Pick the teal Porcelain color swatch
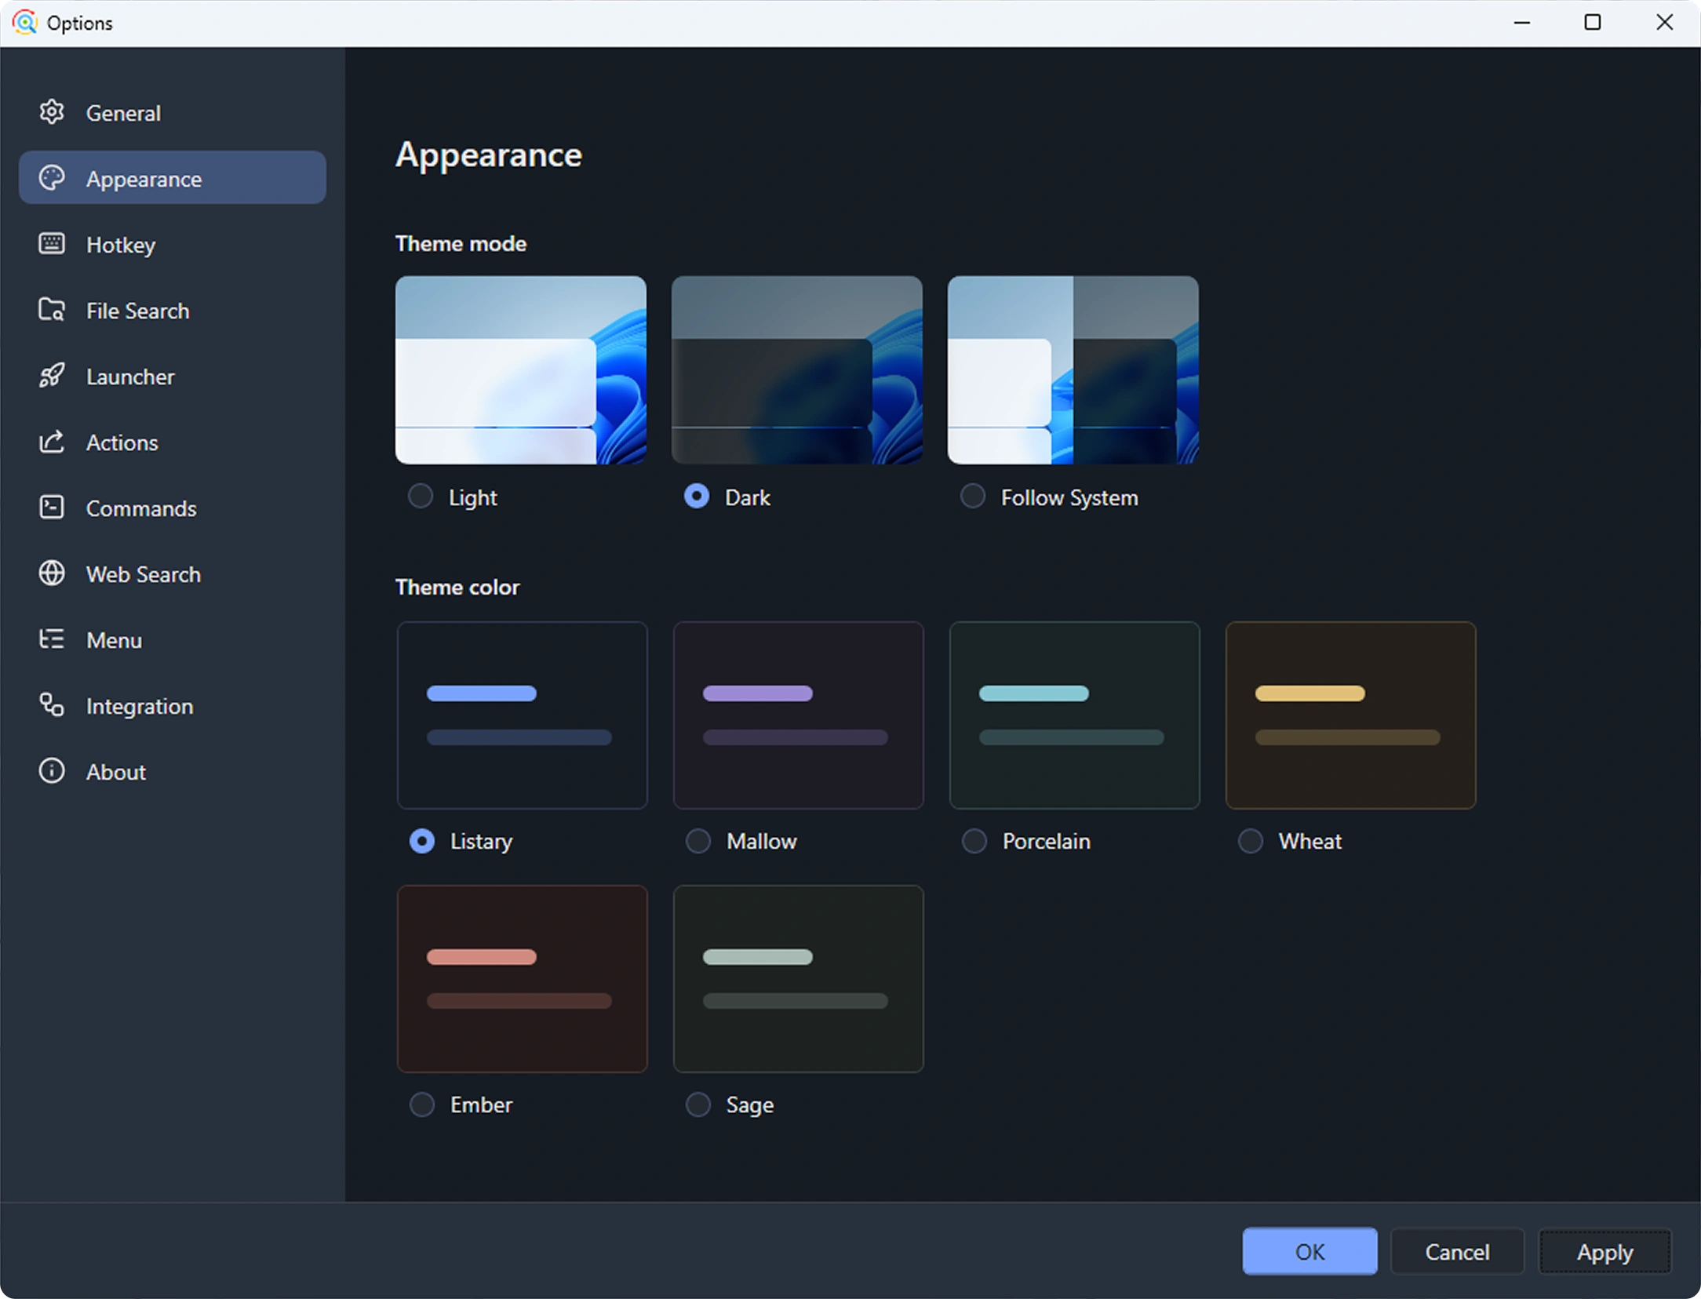This screenshot has height=1299, width=1701. click(1075, 715)
